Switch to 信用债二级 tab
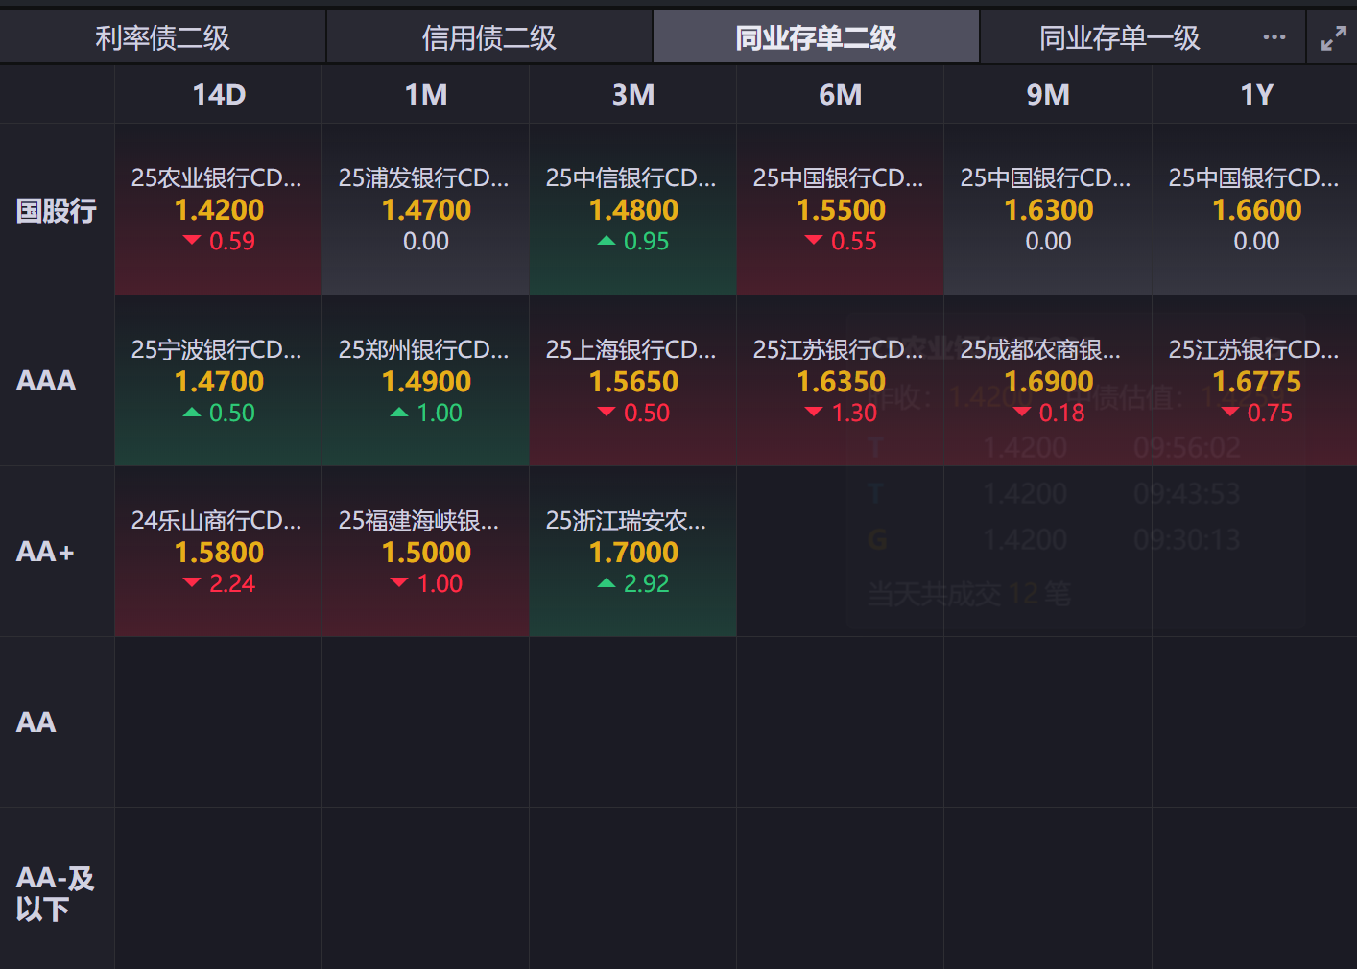 [x=489, y=37]
